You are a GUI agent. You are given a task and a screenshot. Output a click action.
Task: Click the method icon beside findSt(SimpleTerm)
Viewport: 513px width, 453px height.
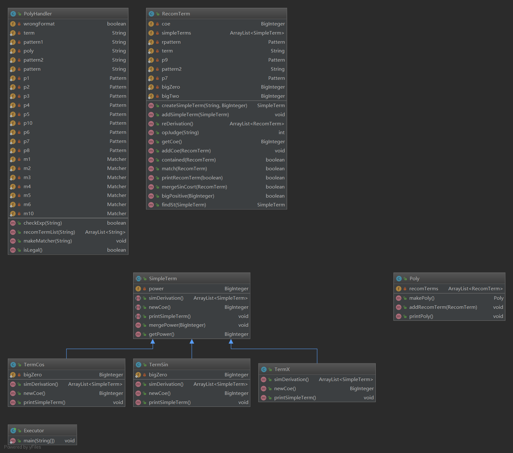(151, 205)
